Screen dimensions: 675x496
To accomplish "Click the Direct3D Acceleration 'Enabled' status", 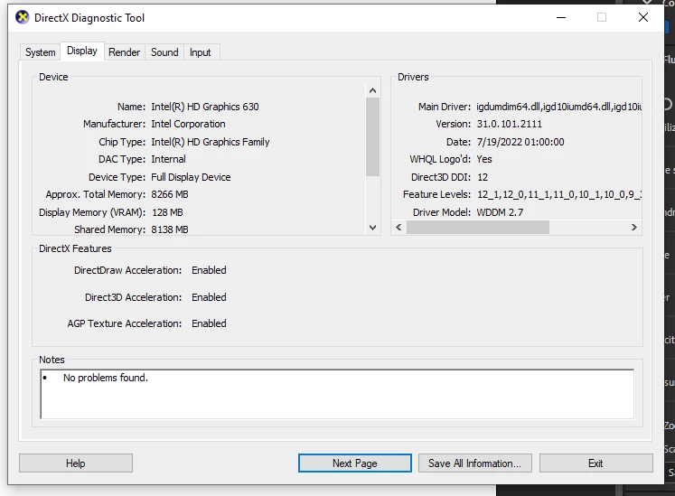I will point(209,297).
